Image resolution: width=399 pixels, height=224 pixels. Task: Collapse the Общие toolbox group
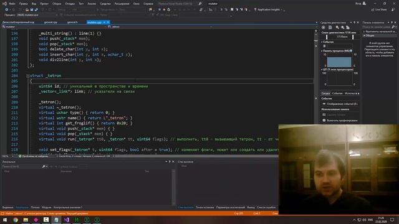click(x=364, y=36)
